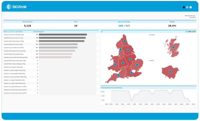Click the South West region map marker
The width and height of the screenshot is (200, 121).
click(x=119, y=75)
